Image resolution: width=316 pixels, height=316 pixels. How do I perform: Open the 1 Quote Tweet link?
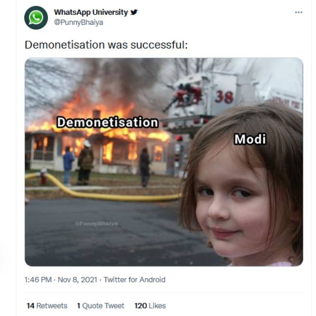tap(100, 305)
